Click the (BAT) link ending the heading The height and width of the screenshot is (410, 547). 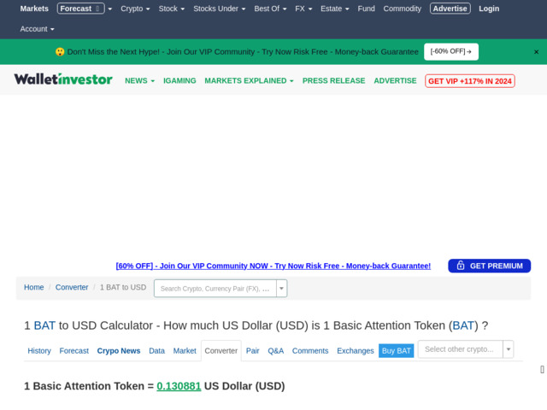[463, 325]
